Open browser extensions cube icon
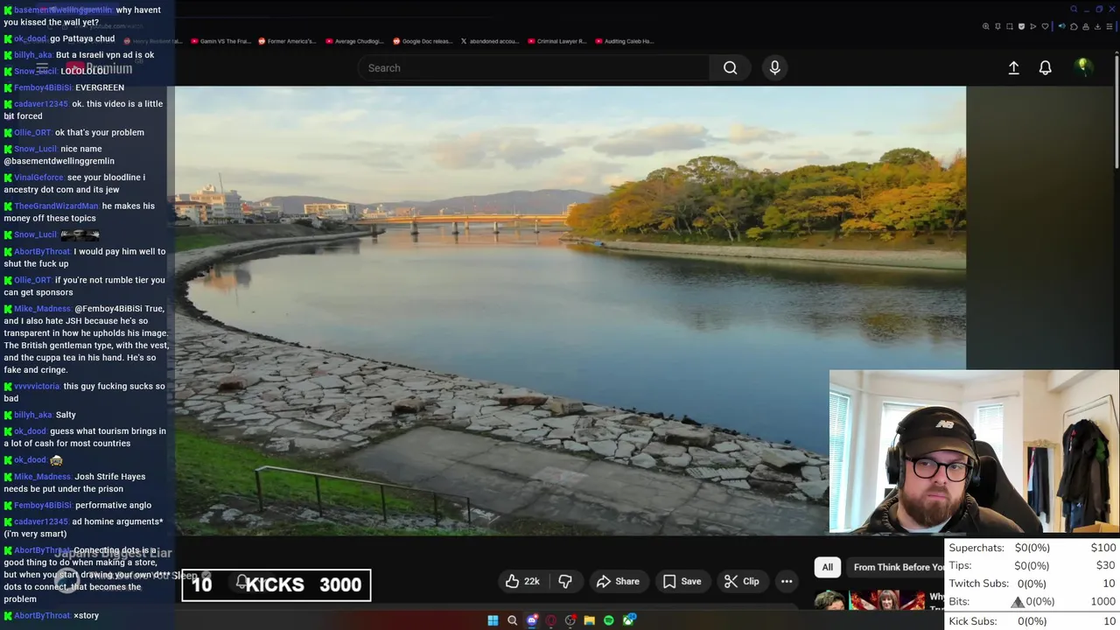The height and width of the screenshot is (630, 1120). (1074, 26)
